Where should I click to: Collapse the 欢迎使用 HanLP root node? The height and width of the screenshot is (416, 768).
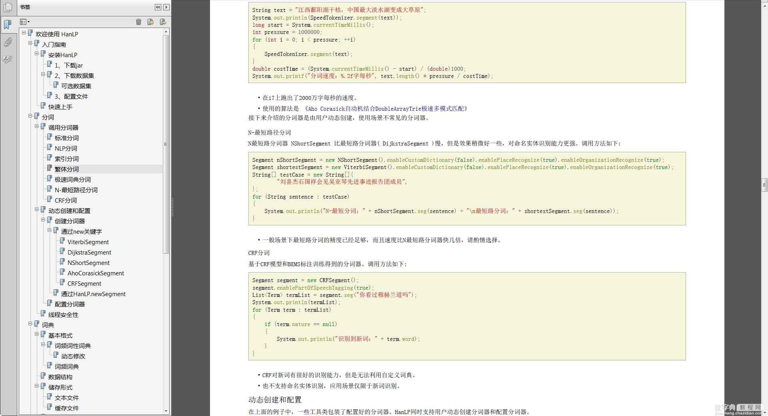(x=24, y=33)
